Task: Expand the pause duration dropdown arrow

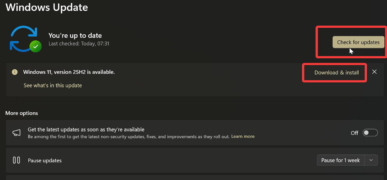Action: [371, 160]
